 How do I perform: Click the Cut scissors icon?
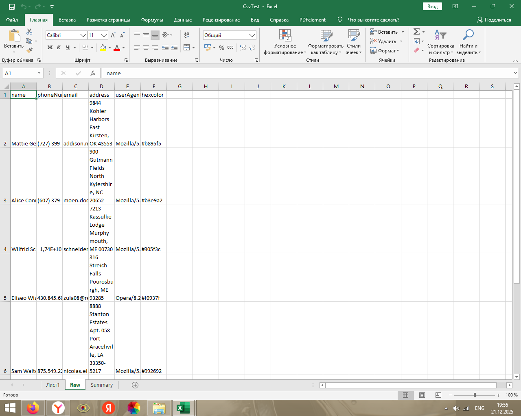pyautogui.click(x=29, y=32)
